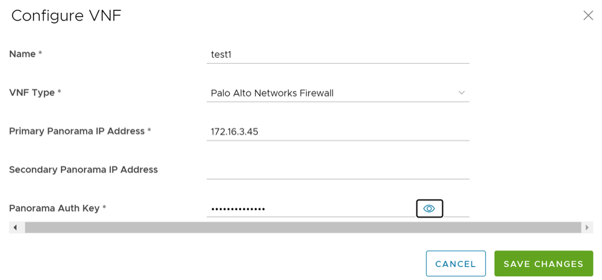This screenshot has height=280, width=602.
Task: Close the Configure VNF dialog
Action: pyautogui.click(x=588, y=16)
